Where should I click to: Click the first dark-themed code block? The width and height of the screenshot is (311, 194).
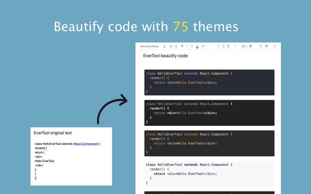coord(209,82)
